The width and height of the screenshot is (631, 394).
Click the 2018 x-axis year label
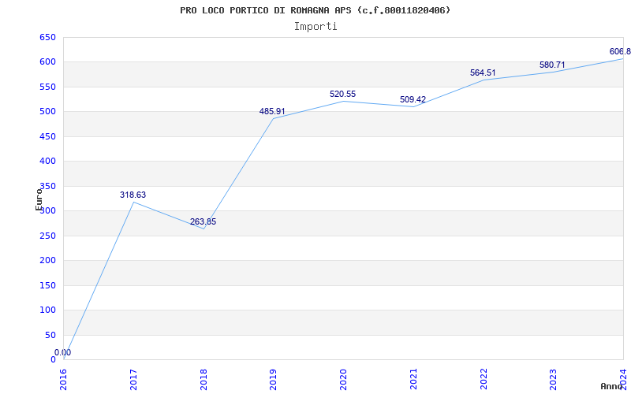(x=204, y=379)
